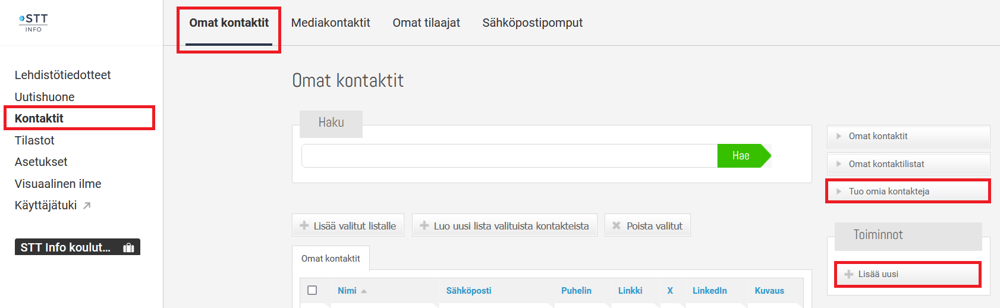Toggle the select-all contacts checkbox
Screen dimensions: 1000x308
coord(312,290)
